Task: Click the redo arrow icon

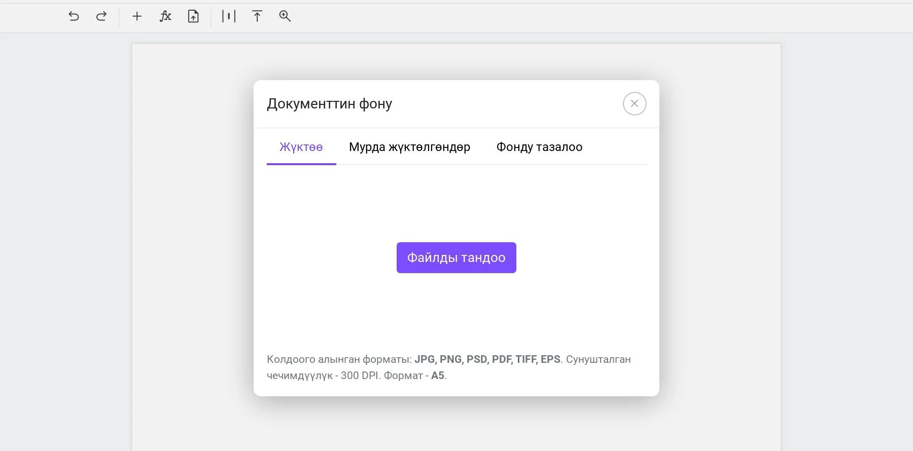Action: pos(101,16)
